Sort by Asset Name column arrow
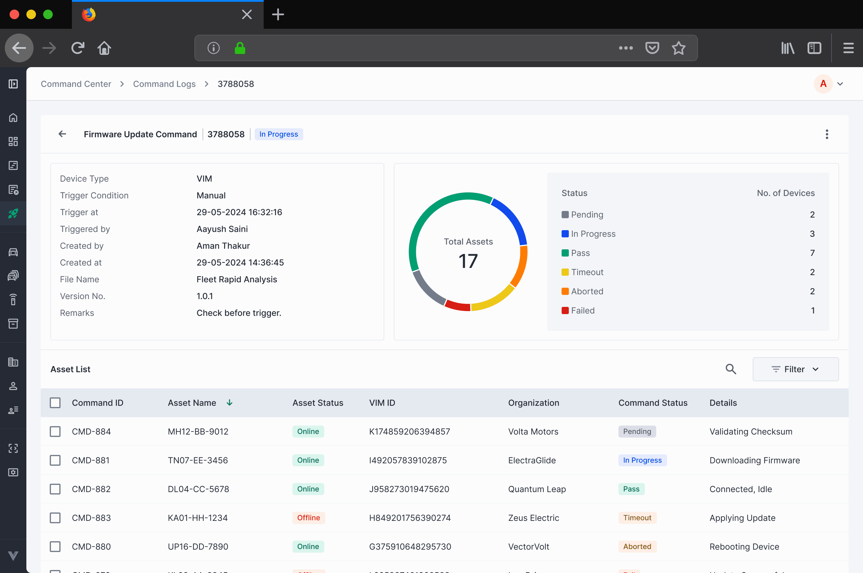The image size is (863, 573). (x=230, y=403)
